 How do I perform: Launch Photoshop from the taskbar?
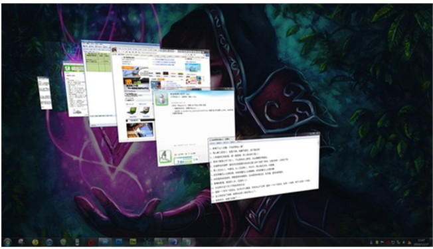[119, 242]
